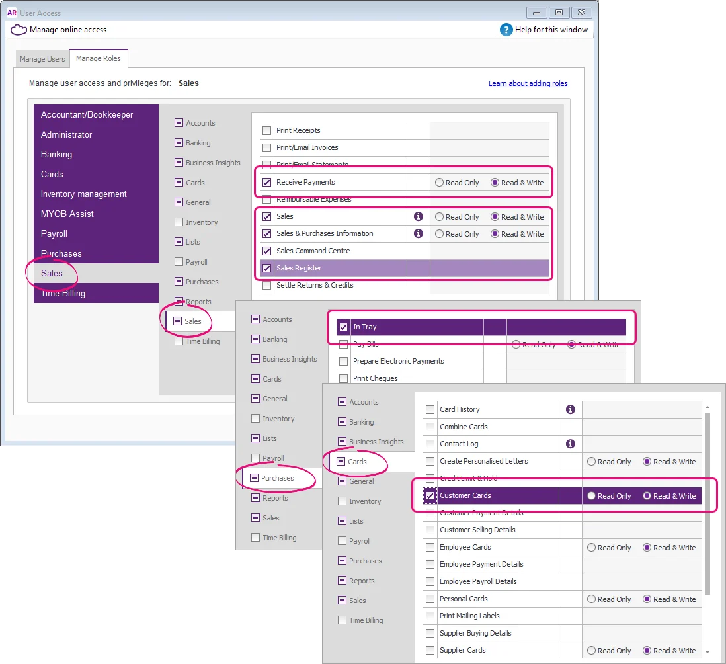The height and width of the screenshot is (664, 726).
Task: Select the Time Billing role
Action: click(97, 293)
